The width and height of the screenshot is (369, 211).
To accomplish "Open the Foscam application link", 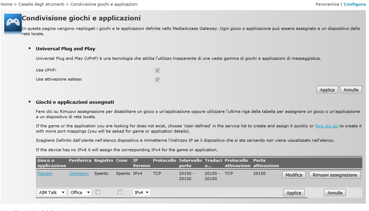I will (x=45, y=173).
